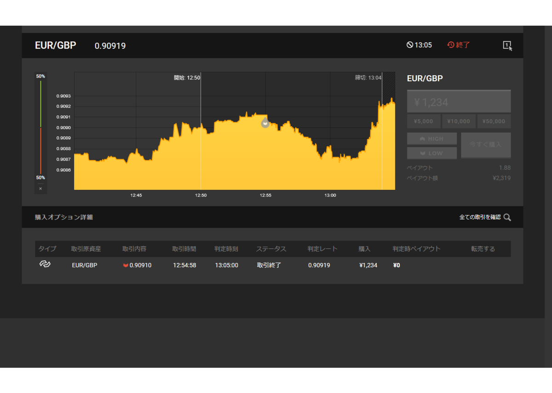552x393 pixels.
Task: Click the 取引時間 column header
Action: 184,249
